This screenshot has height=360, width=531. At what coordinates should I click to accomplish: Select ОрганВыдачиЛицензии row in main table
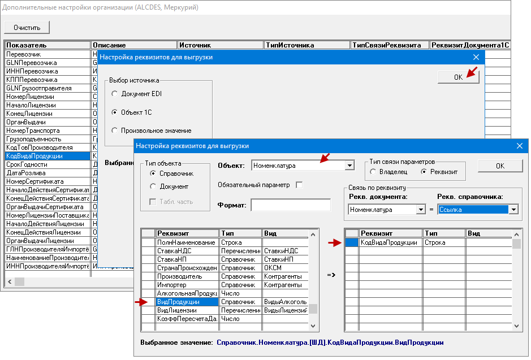click(48, 241)
